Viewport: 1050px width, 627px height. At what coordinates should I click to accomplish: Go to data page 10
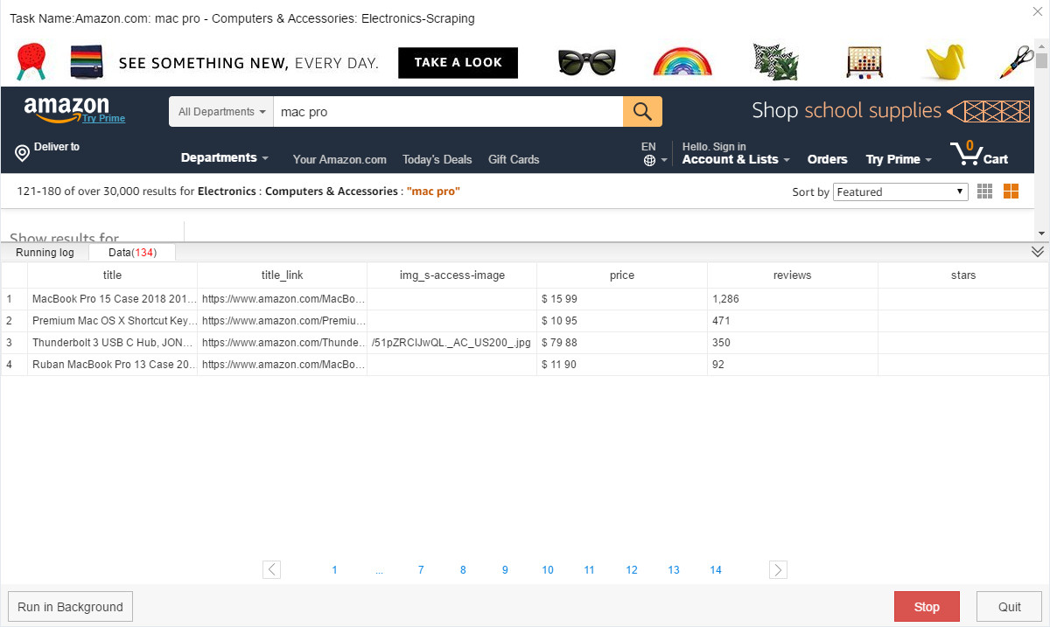(x=548, y=570)
